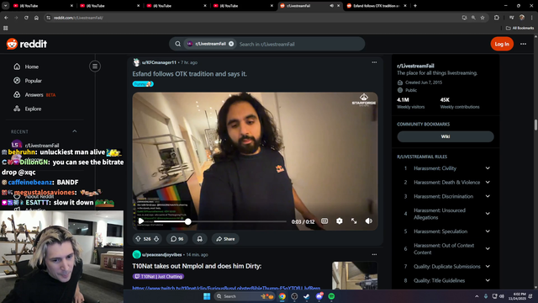Remove the r/LivestreamFail search filter
The height and width of the screenshot is (303, 538).
[231, 44]
